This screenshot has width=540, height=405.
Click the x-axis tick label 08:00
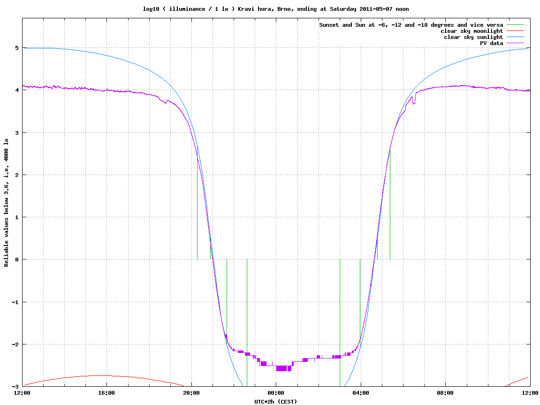pyautogui.click(x=445, y=393)
